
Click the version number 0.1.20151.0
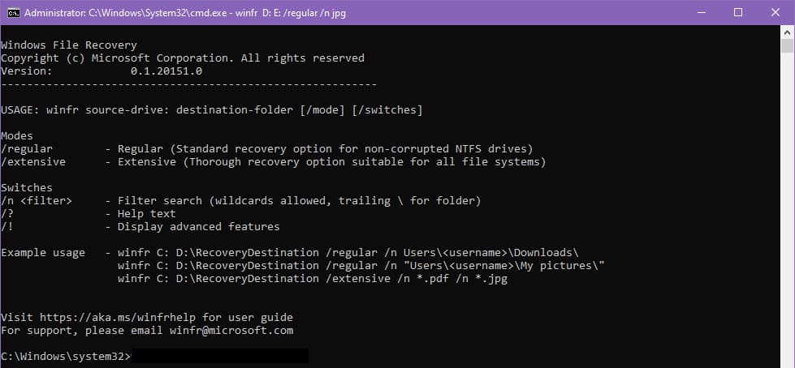point(166,71)
